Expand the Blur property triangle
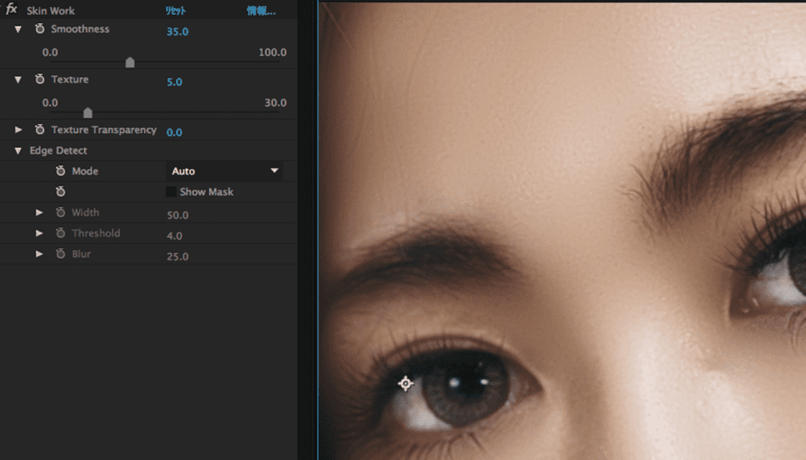 [x=39, y=254]
